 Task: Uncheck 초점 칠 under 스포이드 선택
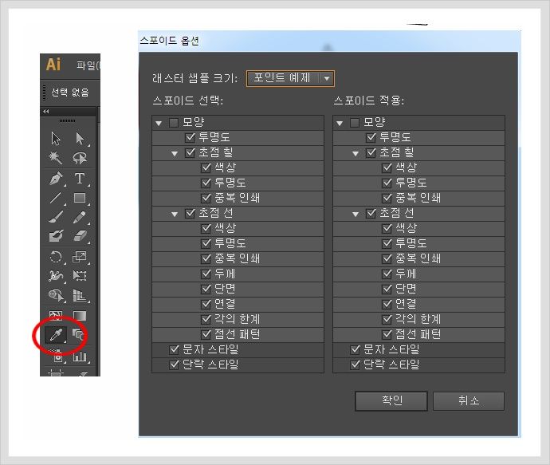pos(190,152)
